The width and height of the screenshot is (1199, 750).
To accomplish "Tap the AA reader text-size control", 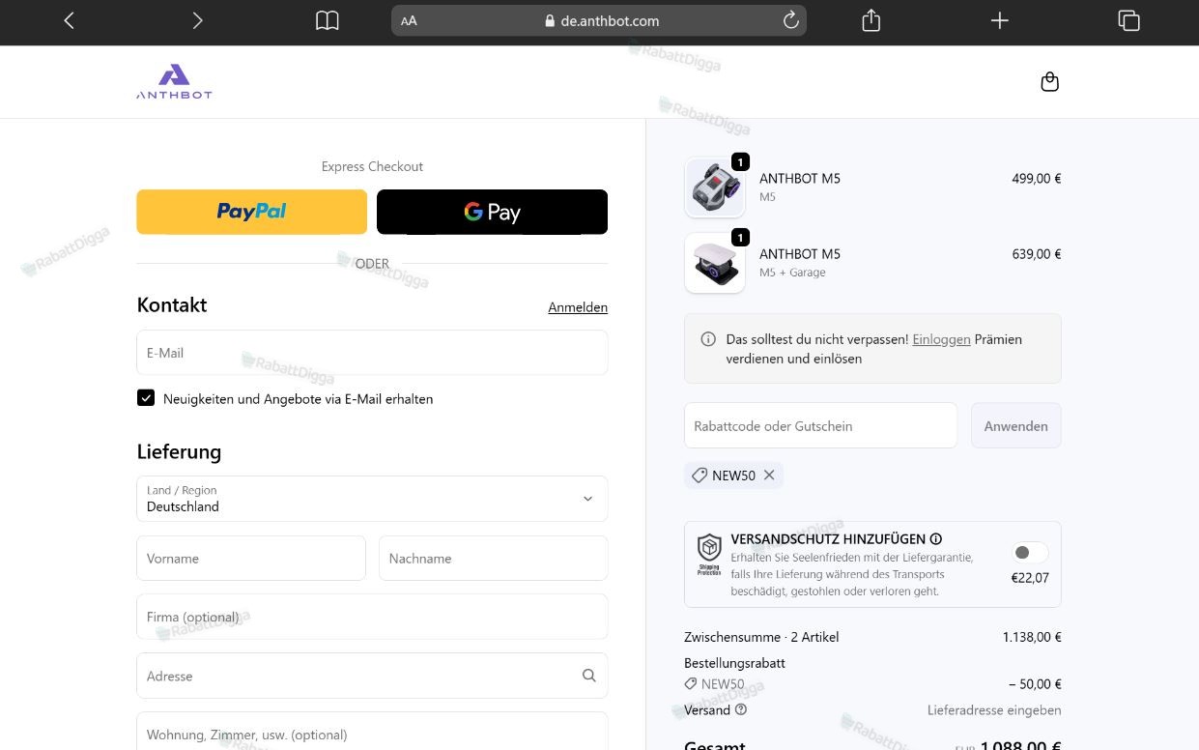I will (409, 20).
